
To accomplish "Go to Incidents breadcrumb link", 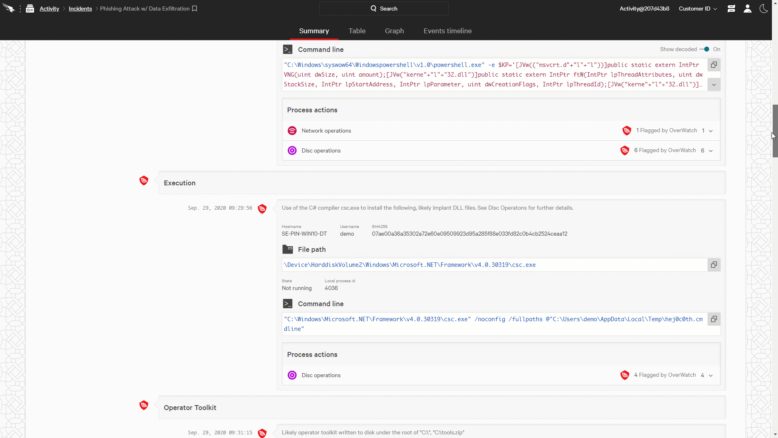I will 80,9.
